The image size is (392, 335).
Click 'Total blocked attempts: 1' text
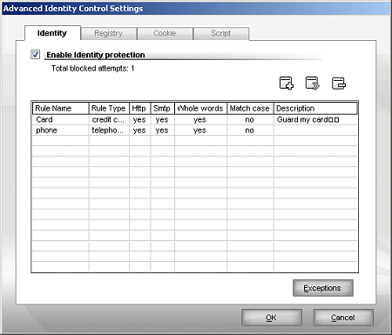coord(93,69)
